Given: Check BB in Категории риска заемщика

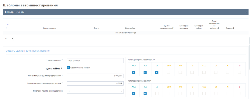Looking at the screenshot, I should click(x=180, y=72).
